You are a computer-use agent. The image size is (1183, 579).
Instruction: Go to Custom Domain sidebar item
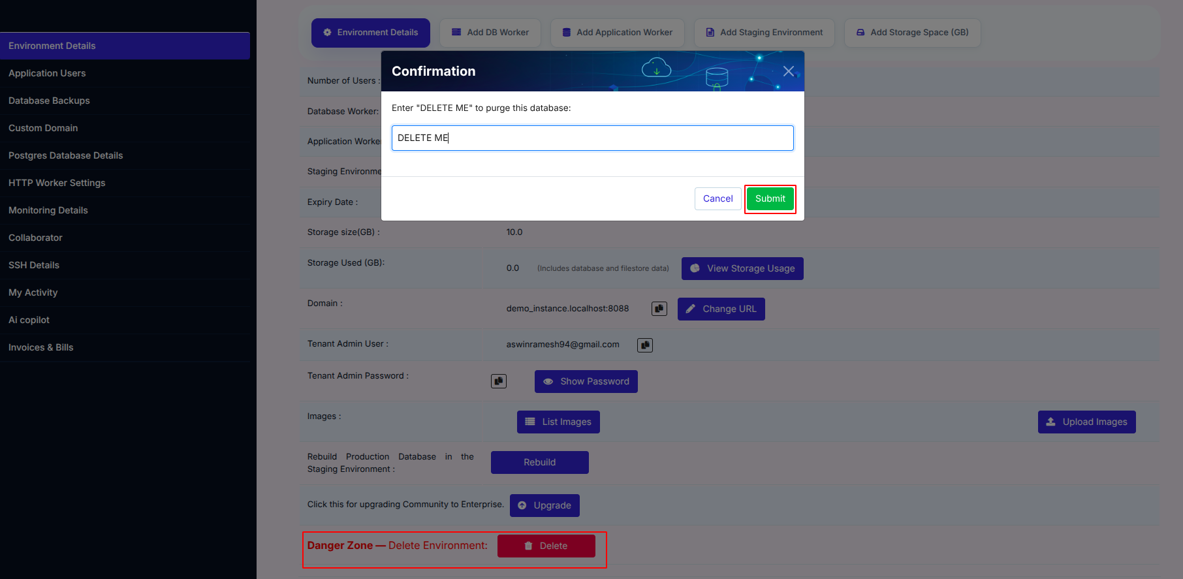click(x=125, y=128)
